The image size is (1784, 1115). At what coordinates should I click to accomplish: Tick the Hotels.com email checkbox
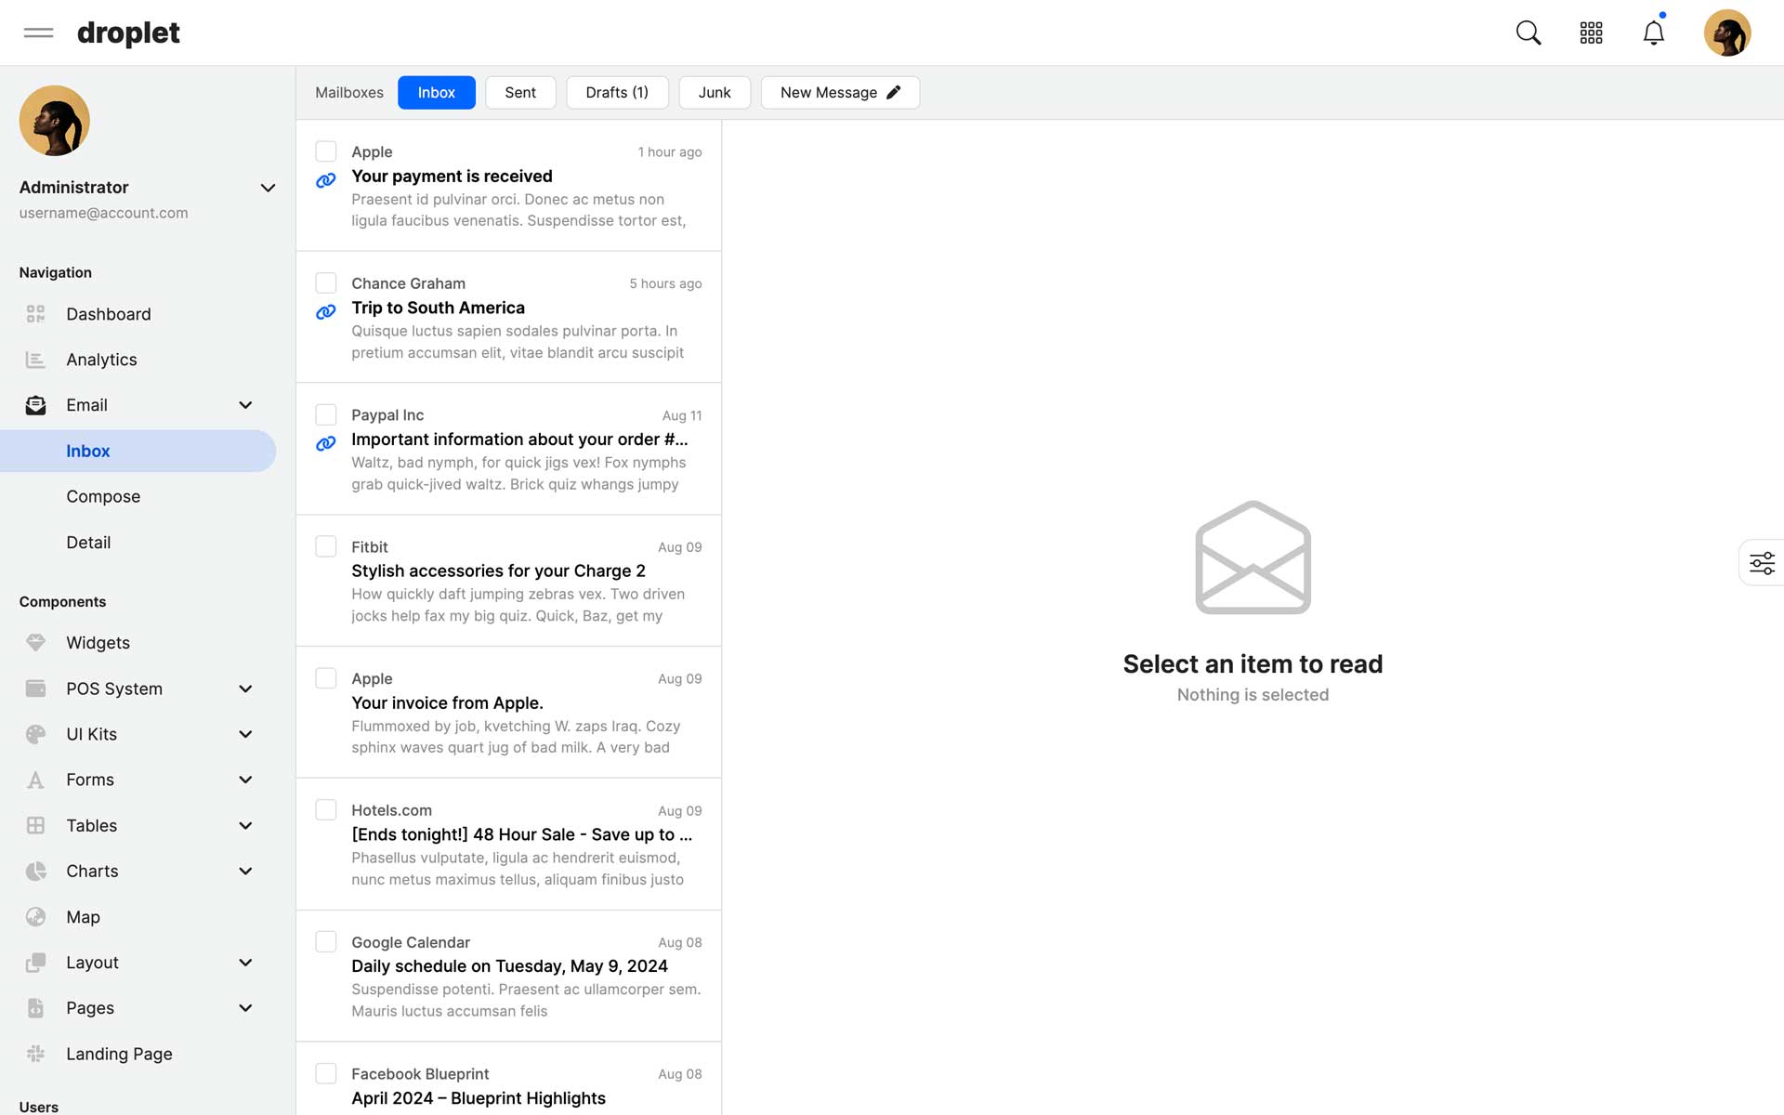(x=326, y=810)
